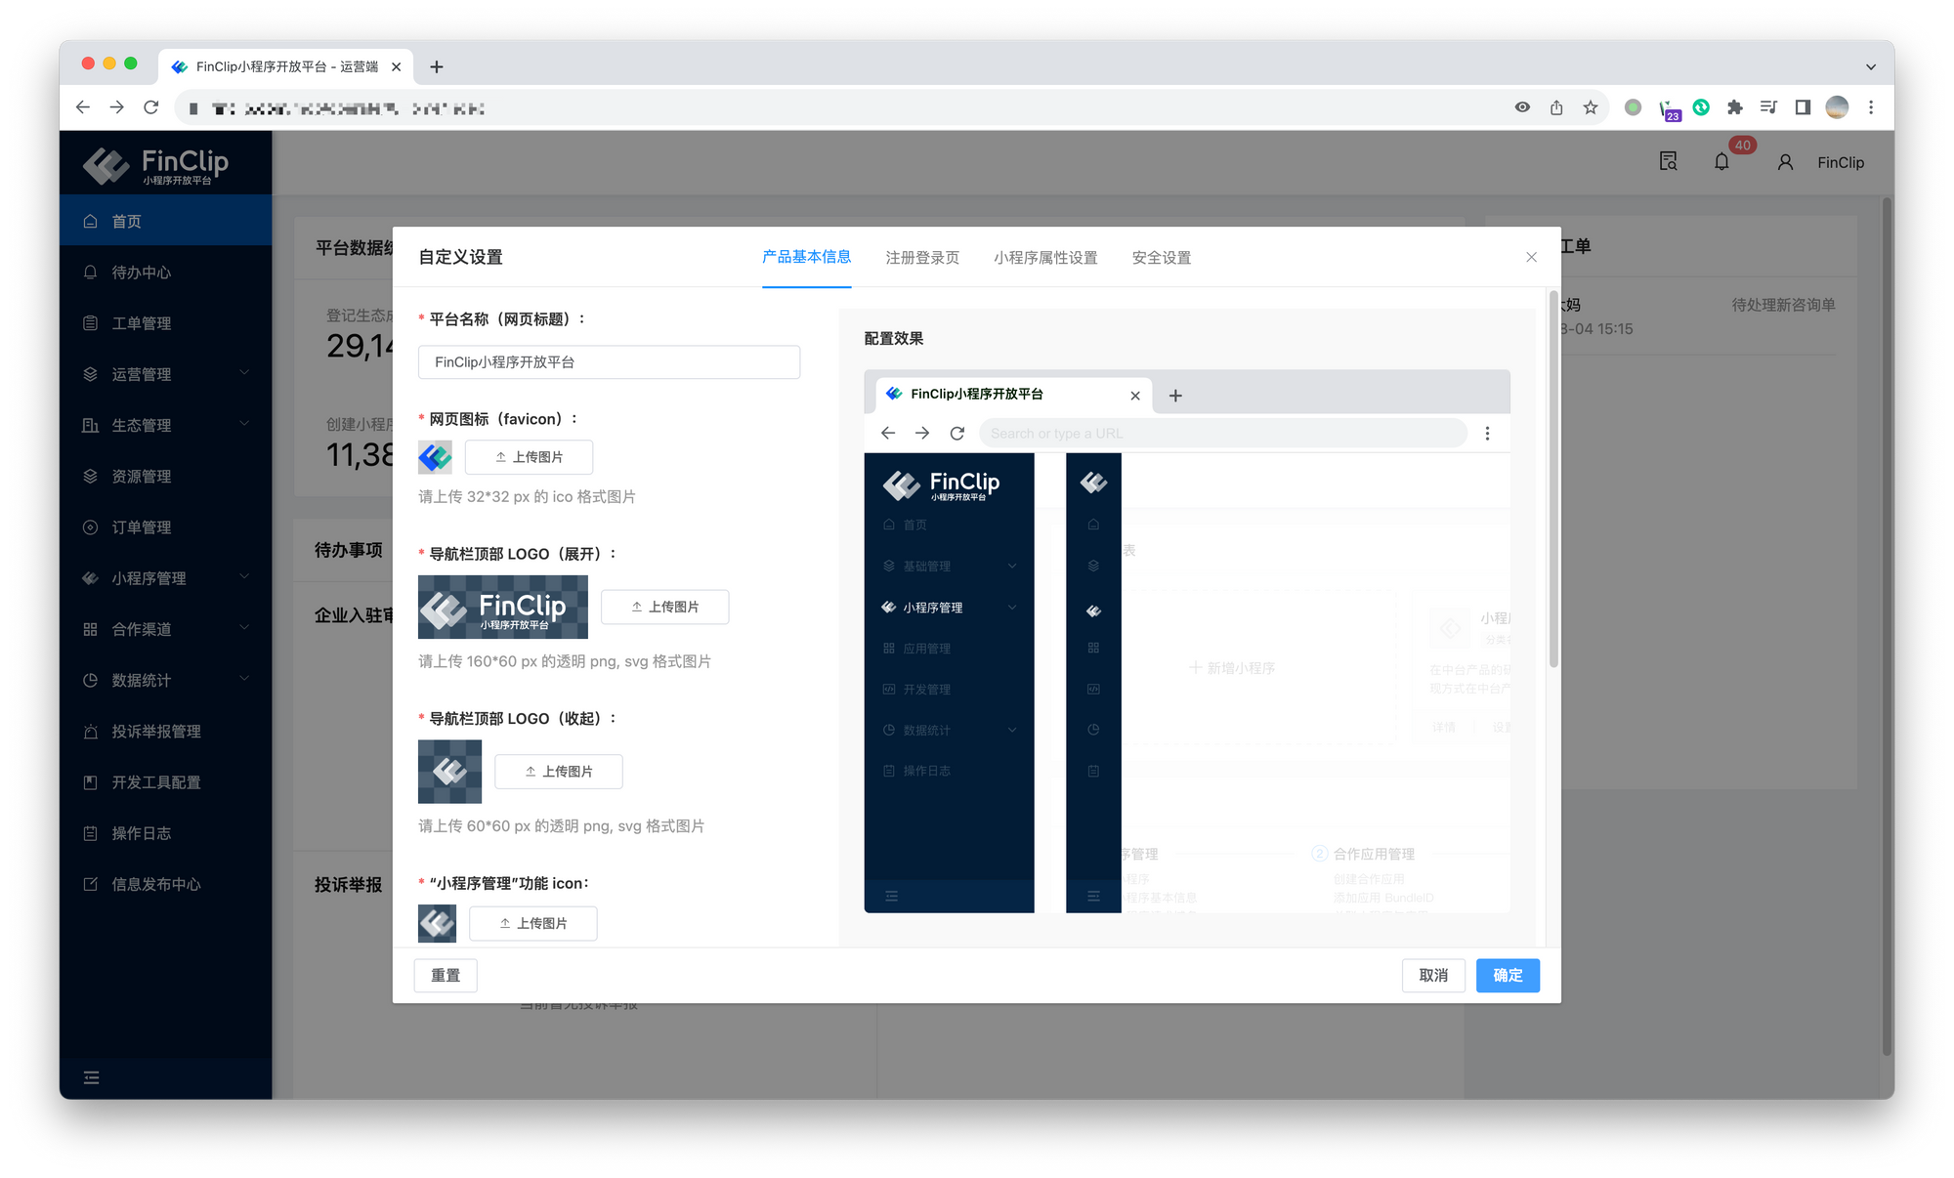Open the document search icon in header

tap(1668, 162)
